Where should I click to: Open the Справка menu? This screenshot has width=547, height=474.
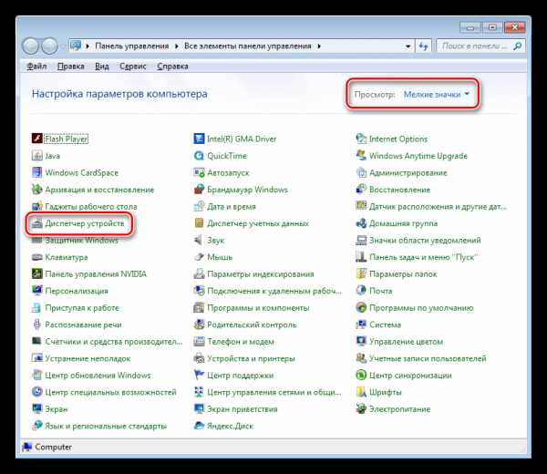[172, 67]
